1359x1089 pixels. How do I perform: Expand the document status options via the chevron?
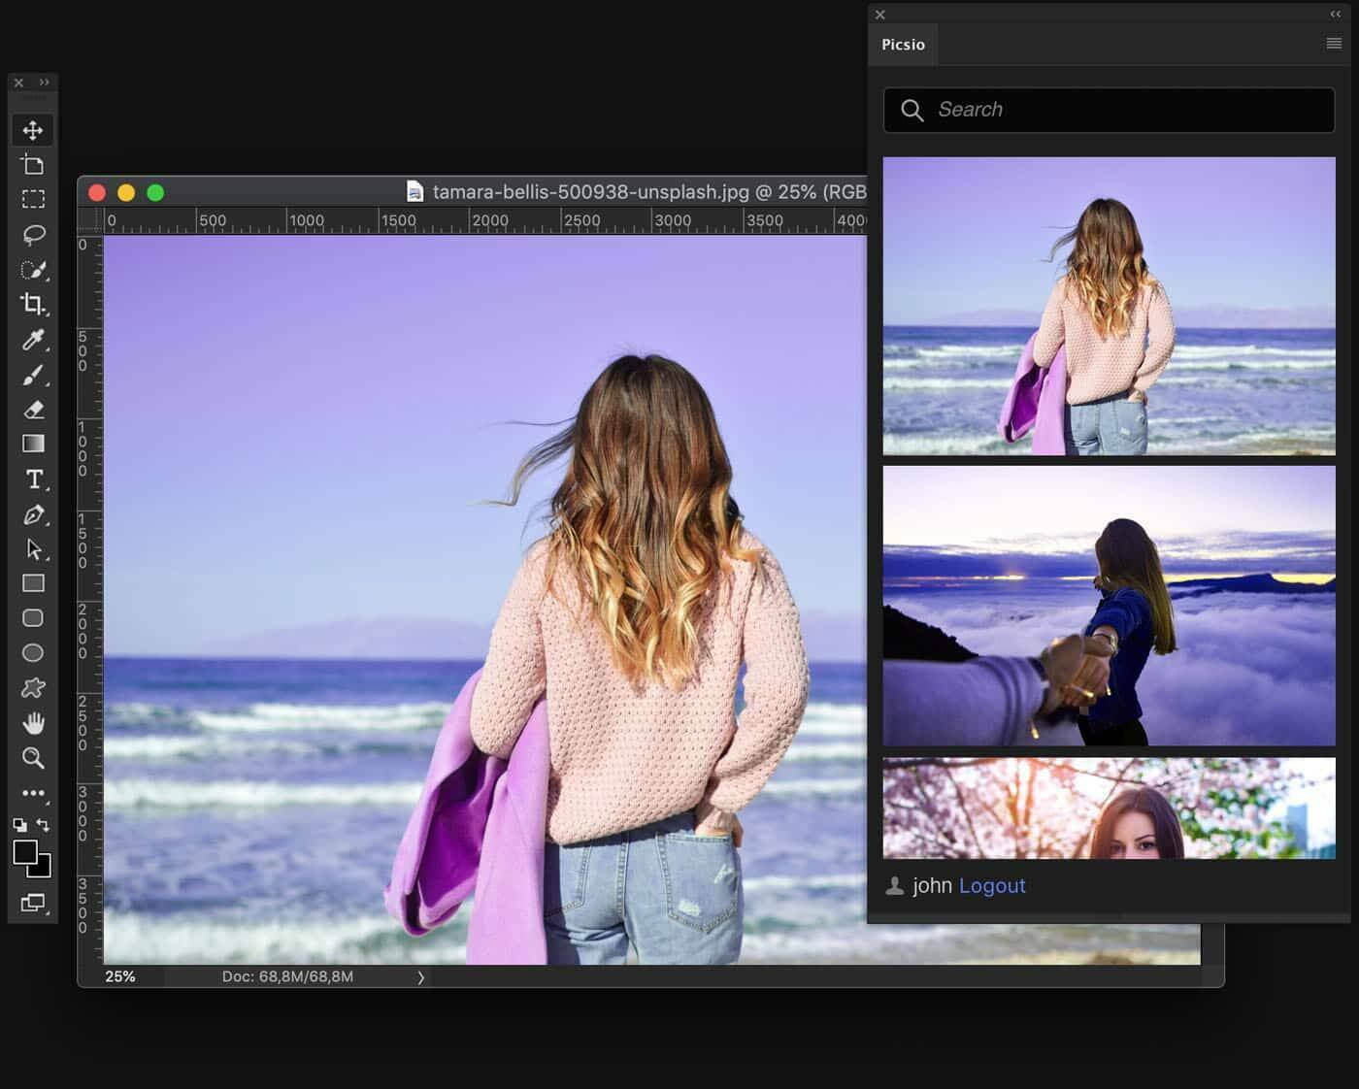click(421, 976)
